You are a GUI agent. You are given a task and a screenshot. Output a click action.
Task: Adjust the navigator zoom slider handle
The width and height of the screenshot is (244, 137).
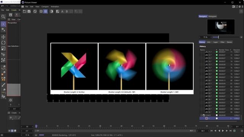[x=218, y=37]
